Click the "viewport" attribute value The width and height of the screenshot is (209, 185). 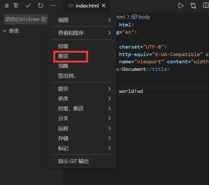149,62
